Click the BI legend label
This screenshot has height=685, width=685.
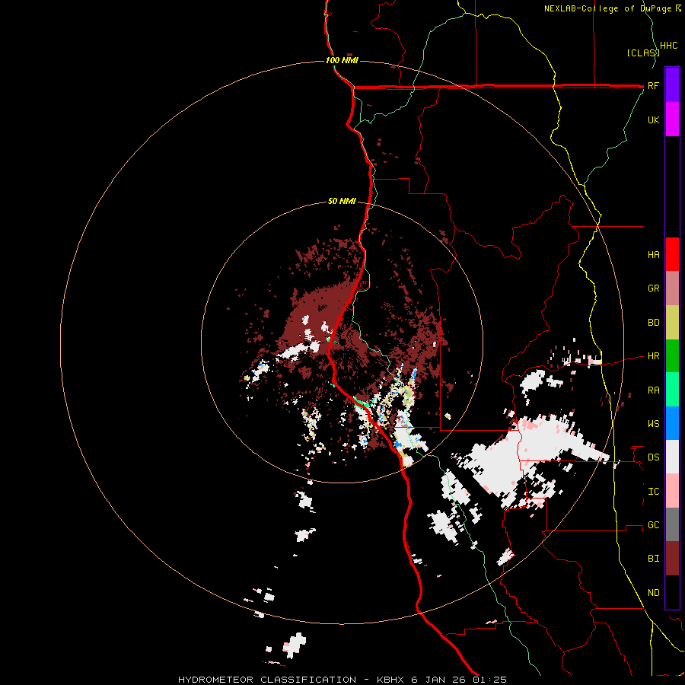point(653,559)
